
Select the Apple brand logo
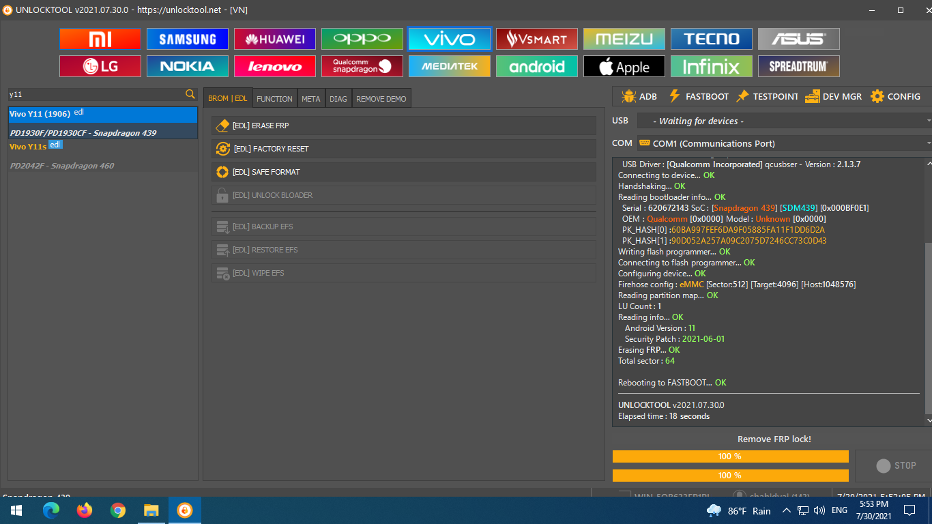[624, 66]
